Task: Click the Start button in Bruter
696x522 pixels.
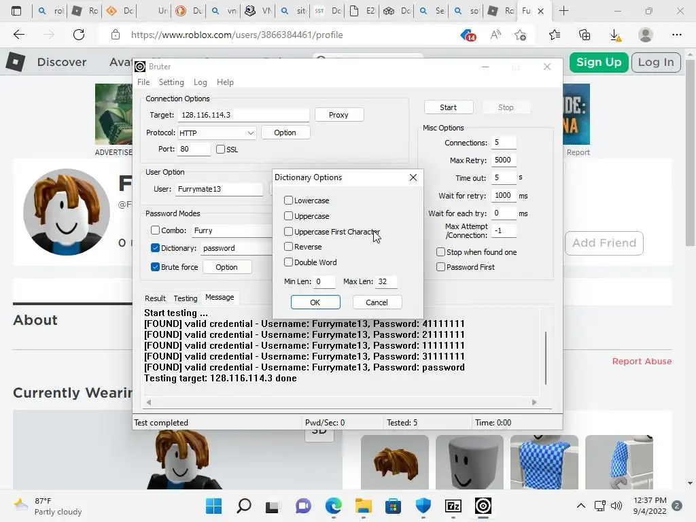Action: (449, 107)
